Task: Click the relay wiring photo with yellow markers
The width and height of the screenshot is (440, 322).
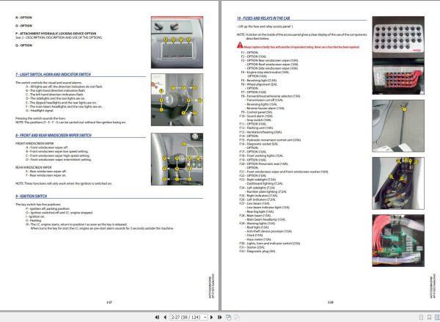Action: (x=398, y=183)
